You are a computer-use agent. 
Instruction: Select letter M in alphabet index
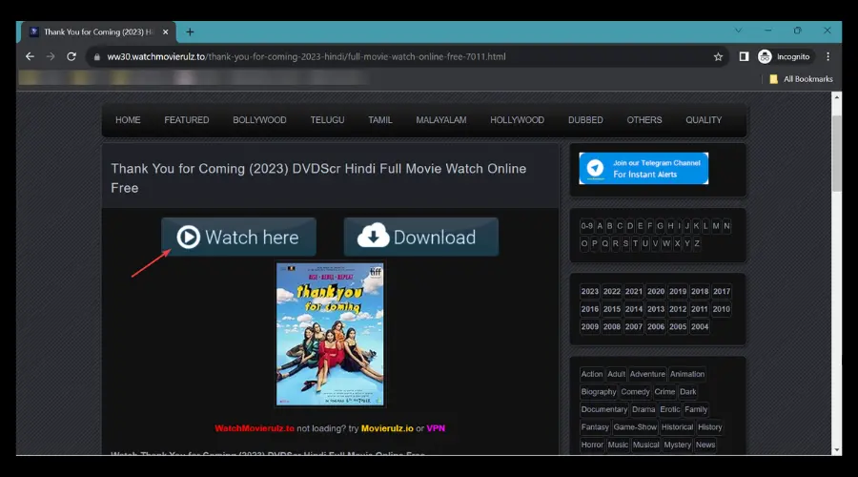pyautogui.click(x=716, y=226)
